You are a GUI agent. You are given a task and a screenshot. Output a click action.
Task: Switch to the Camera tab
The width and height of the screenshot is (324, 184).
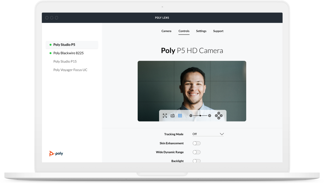tap(166, 31)
